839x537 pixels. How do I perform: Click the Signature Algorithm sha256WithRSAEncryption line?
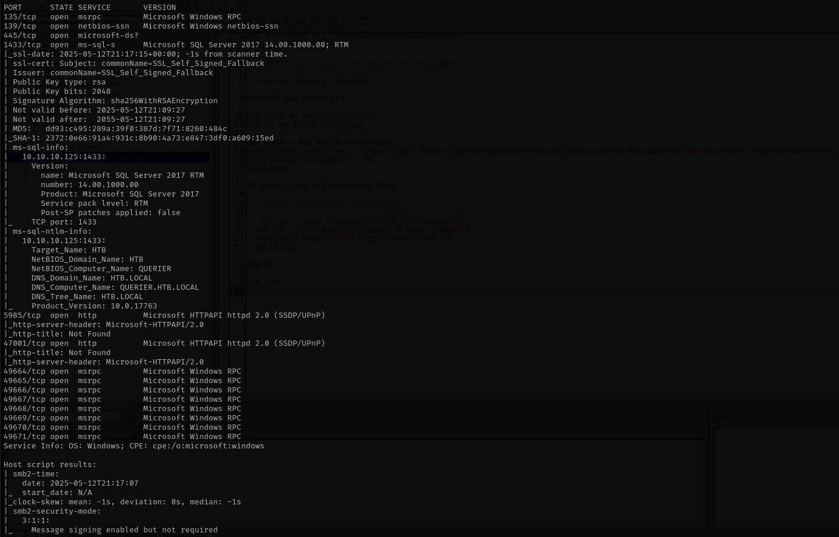pyautogui.click(x=115, y=101)
